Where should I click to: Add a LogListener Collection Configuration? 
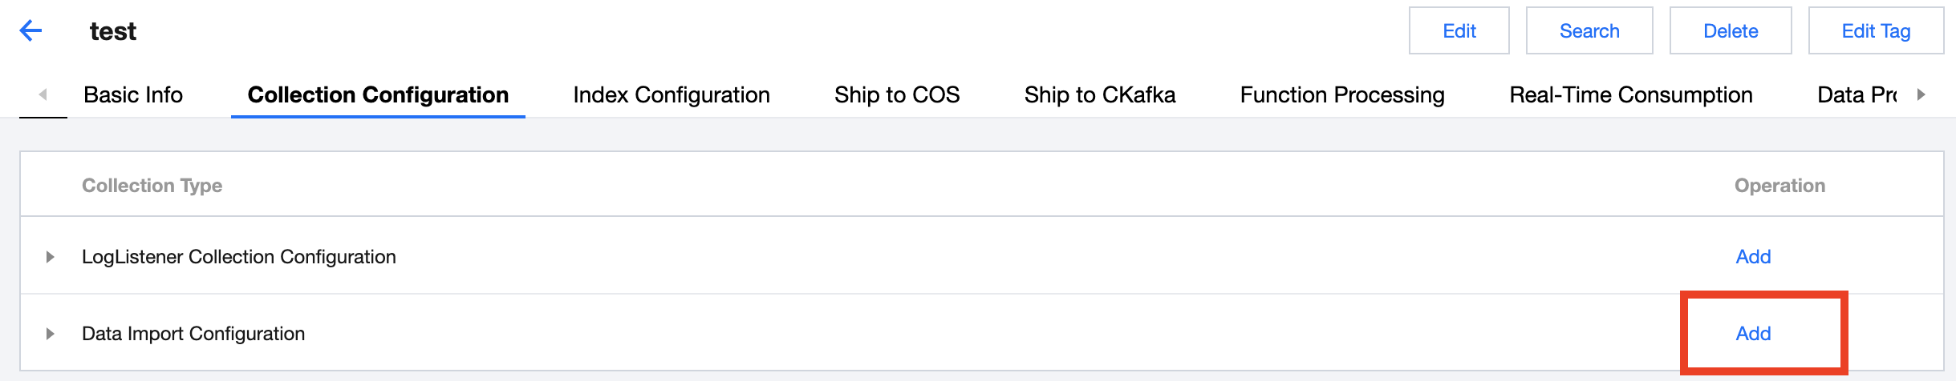tap(1753, 257)
